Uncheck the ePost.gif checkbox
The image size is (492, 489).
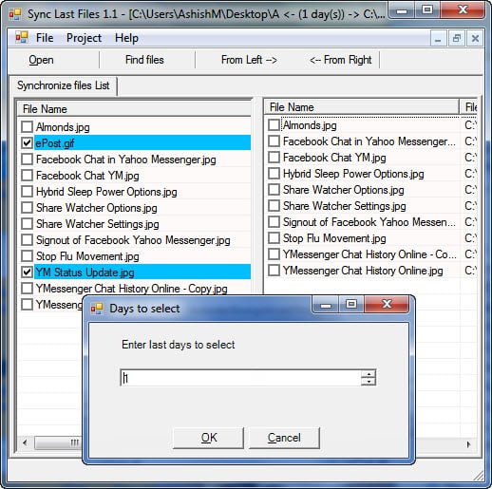27,143
